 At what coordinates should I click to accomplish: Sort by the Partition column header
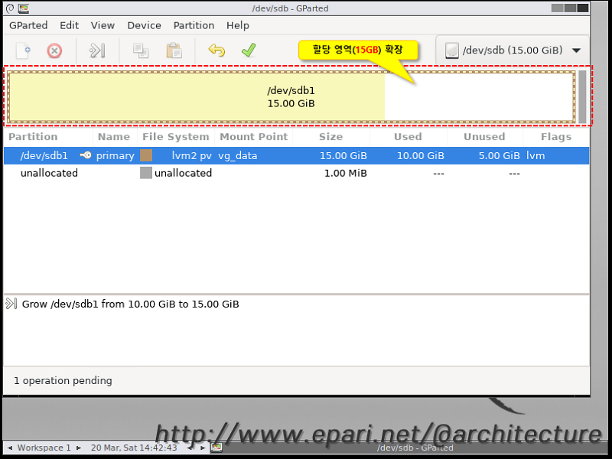[33, 137]
